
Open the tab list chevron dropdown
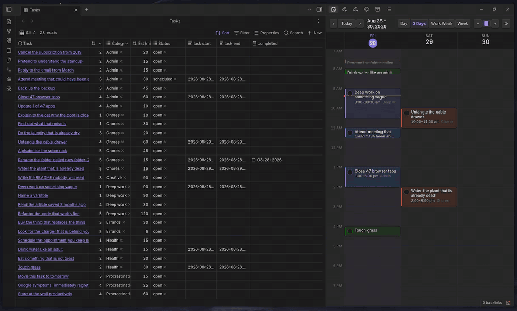coord(309,9)
